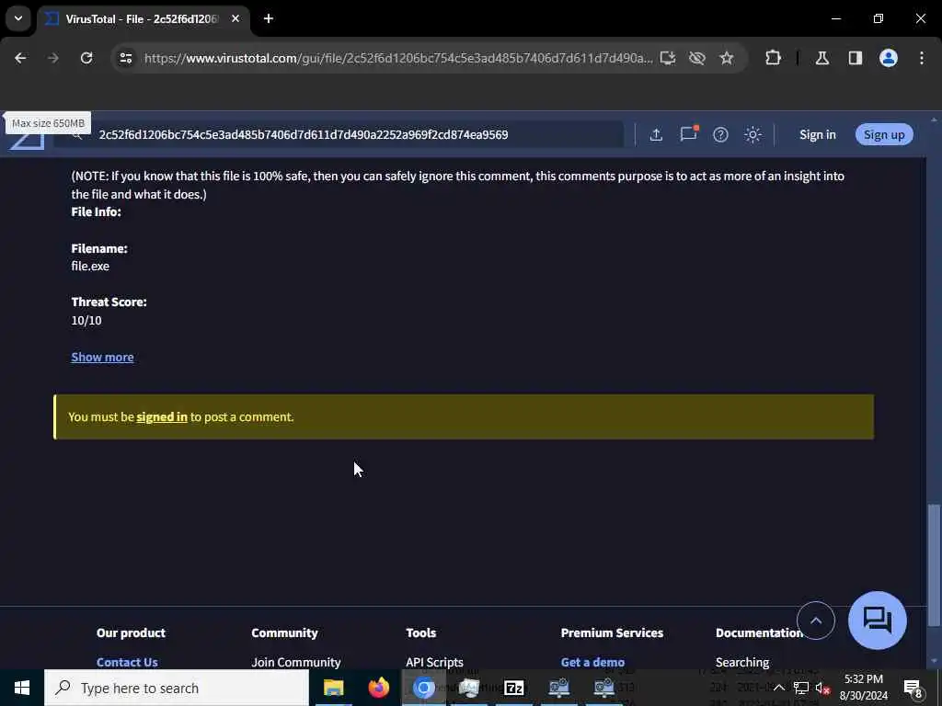
Task: Open VirusTotal notifications icon
Action: click(x=688, y=133)
